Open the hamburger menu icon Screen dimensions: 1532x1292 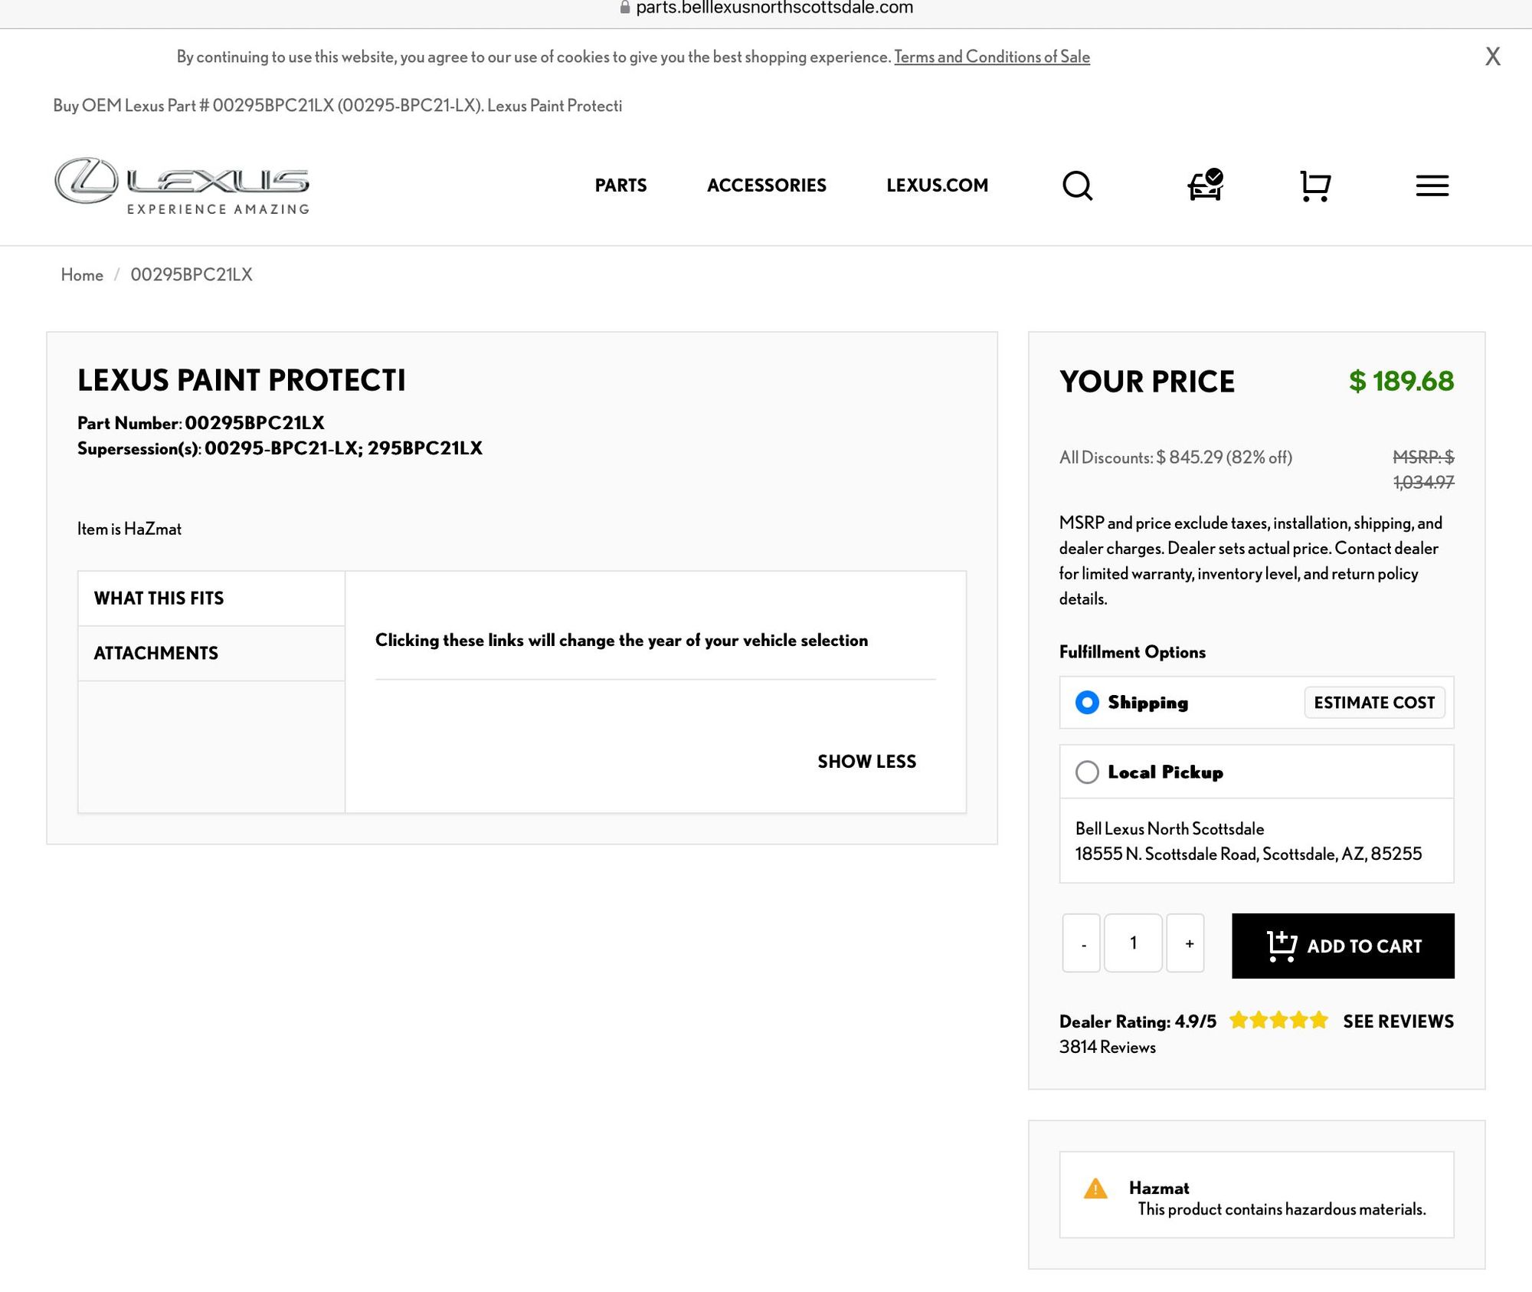click(x=1432, y=185)
